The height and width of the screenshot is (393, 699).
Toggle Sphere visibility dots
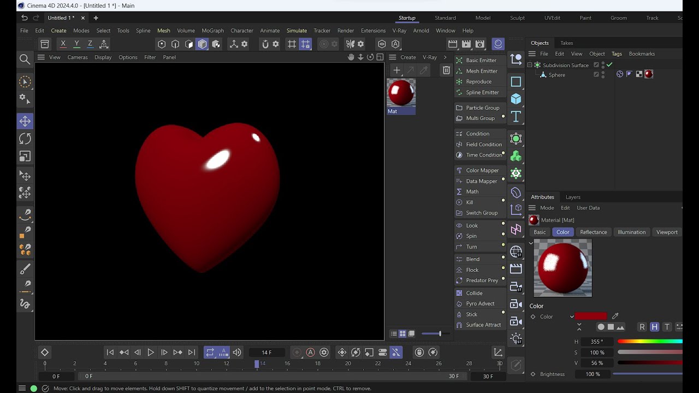(x=603, y=75)
